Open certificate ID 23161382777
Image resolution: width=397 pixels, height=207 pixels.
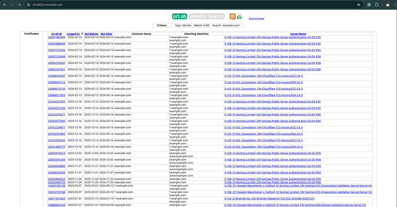click(x=57, y=147)
